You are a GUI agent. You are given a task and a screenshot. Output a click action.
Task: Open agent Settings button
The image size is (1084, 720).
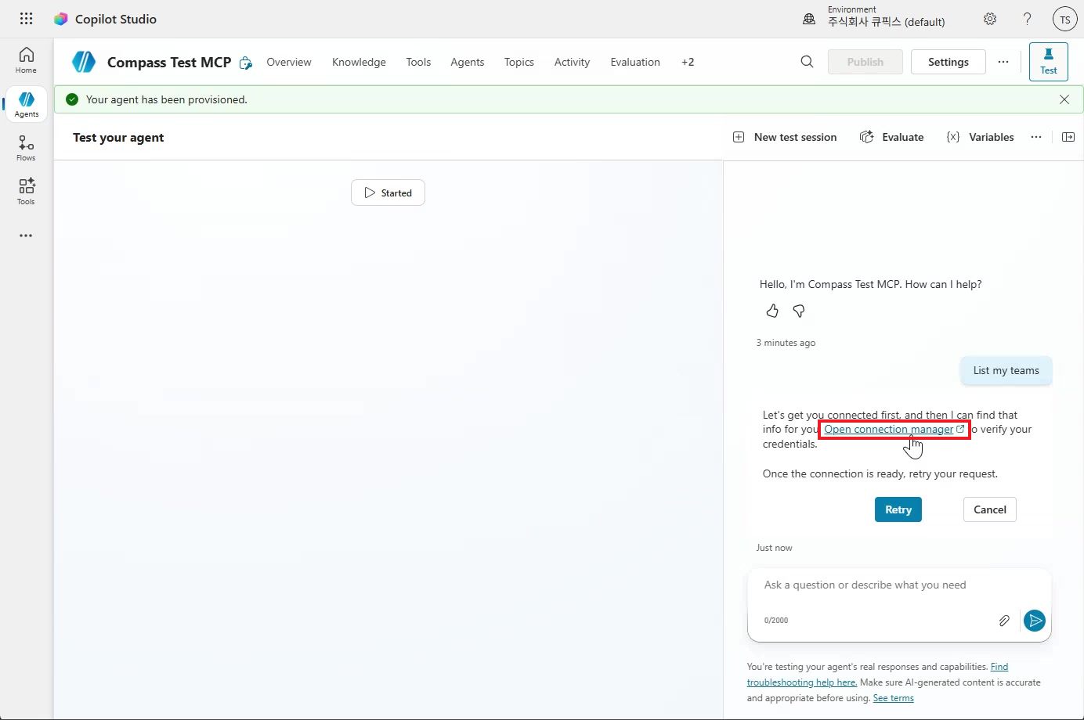click(948, 62)
